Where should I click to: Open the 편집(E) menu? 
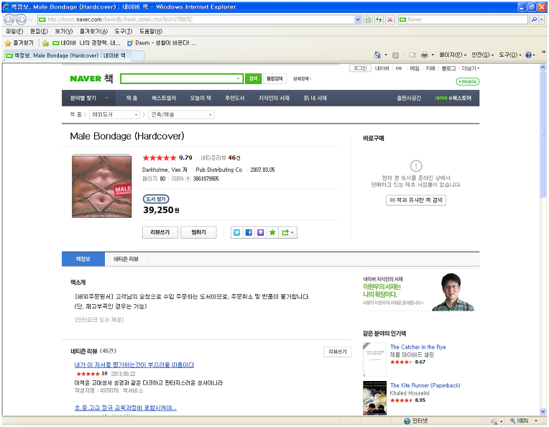point(39,32)
